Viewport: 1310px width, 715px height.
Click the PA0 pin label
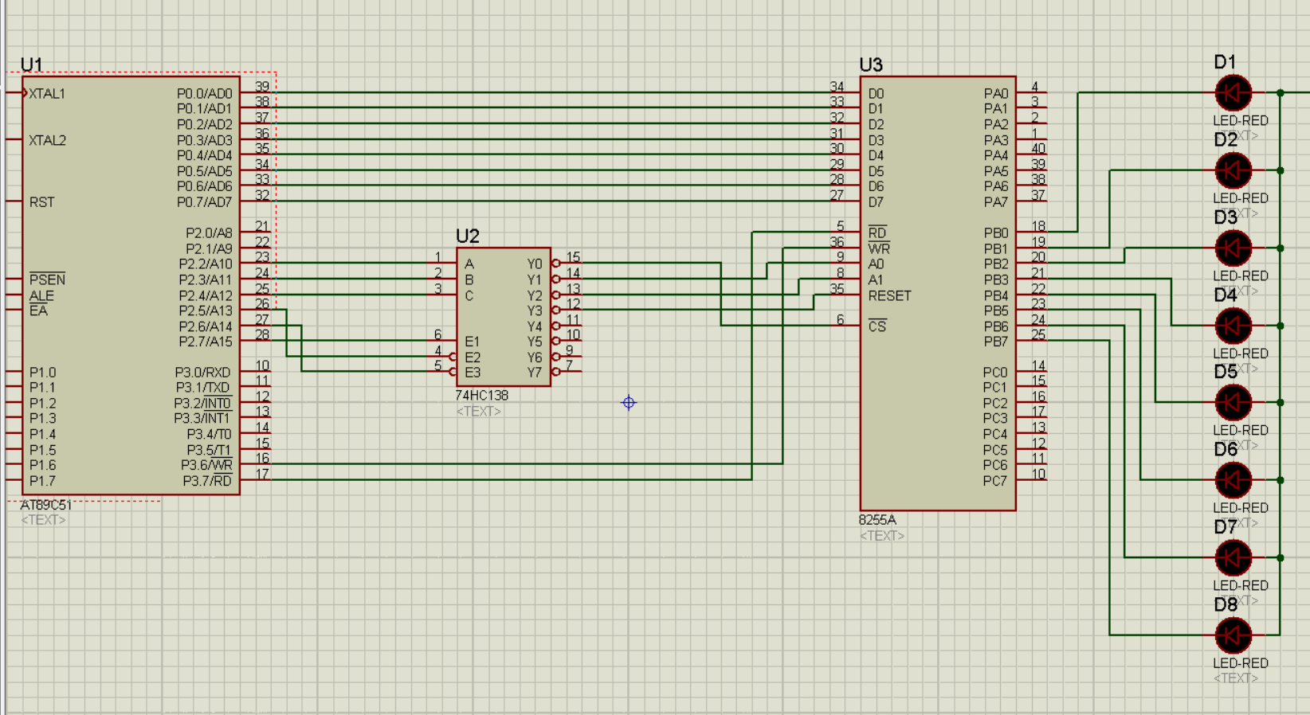tap(996, 94)
